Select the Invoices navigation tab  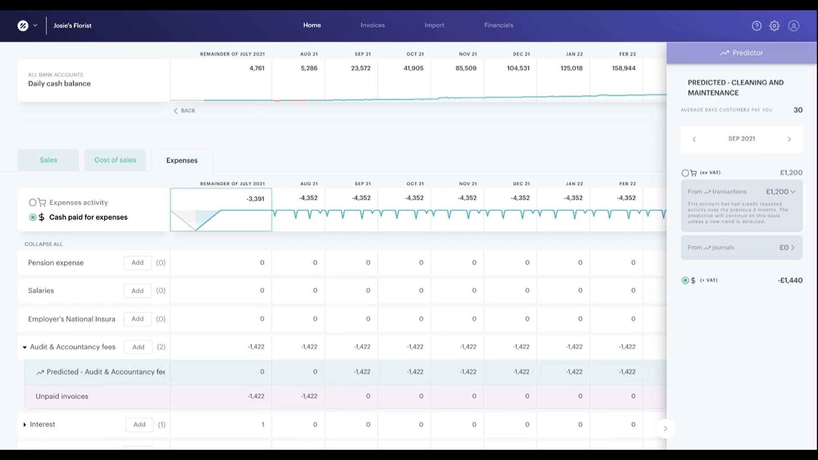click(x=372, y=25)
